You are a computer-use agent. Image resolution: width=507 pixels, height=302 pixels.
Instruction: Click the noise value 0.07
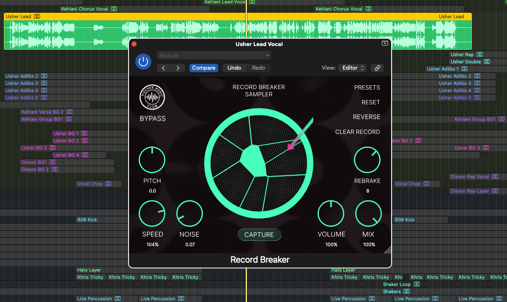pyautogui.click(x=190, y=245)
